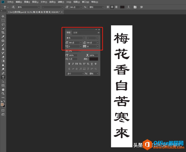The height and width of the screenshot is (152, 186).
Task: Open the 图像(I) menu
Action: (x=27, y=2)
